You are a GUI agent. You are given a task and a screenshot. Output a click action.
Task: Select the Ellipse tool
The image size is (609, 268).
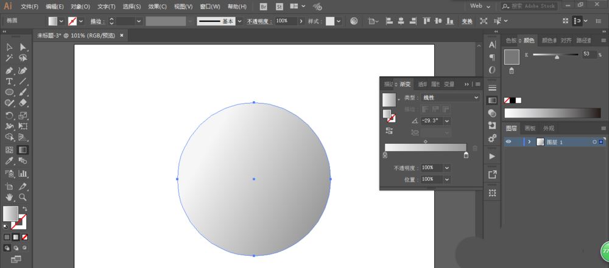pos(9,92)
